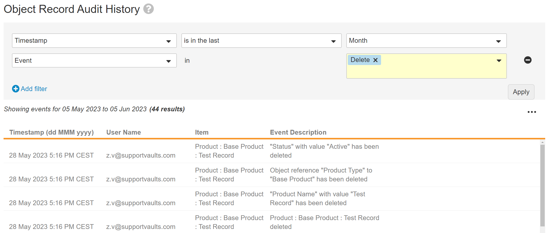Open the Event field selector
This screenshot has height=233, width=549.
(168, 60)
